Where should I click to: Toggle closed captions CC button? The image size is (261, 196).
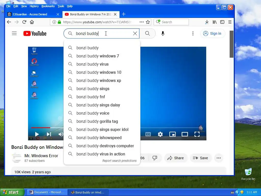148,134
